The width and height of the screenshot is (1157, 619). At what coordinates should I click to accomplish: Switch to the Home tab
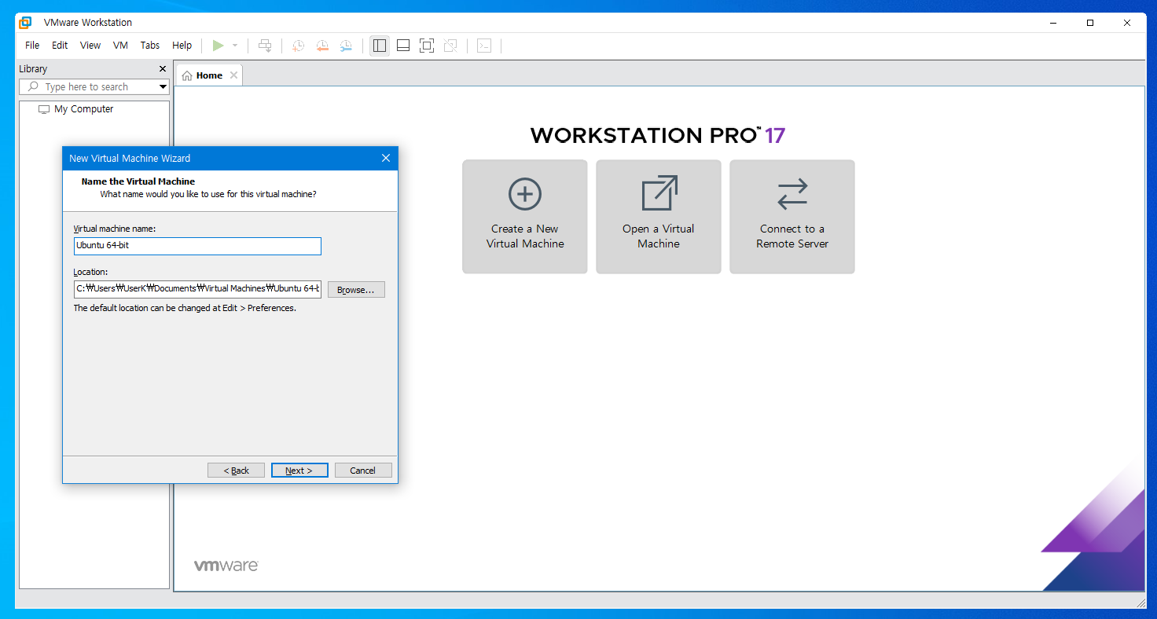click(x=209, y=75)
